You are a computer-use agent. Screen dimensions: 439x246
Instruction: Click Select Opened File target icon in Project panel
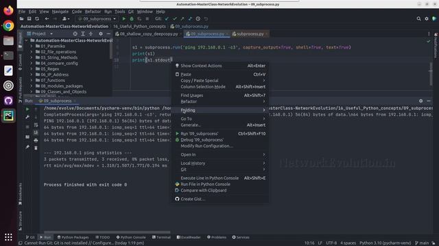75,33
